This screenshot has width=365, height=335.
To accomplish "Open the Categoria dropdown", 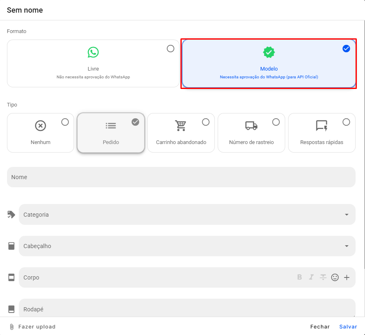I will 187,215.
